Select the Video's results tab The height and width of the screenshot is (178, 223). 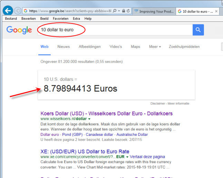(116, 47)
